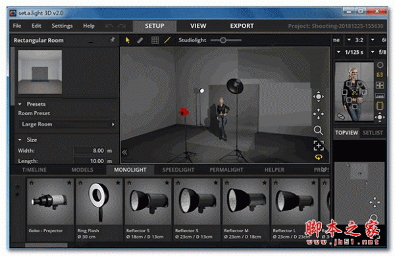Select the arrow pointer tool

point(128,40)
